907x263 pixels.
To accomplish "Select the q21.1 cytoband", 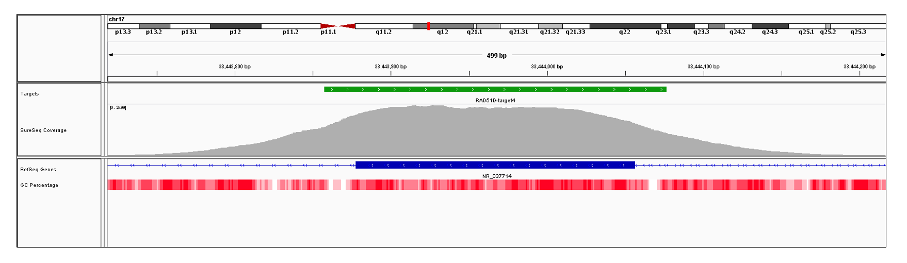I will pos(488,26).
